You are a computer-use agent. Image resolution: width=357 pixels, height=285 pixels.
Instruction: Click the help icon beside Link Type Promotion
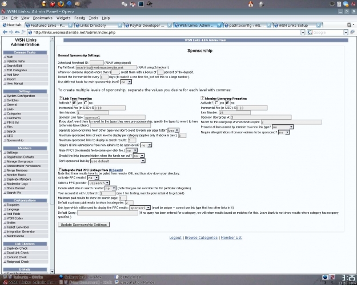coord(60,98)
